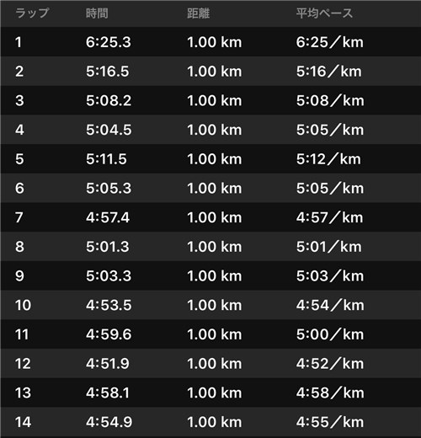Select lap 9 time 5:03.3
The image size is (421, 438).
click(x=109, y=275)
